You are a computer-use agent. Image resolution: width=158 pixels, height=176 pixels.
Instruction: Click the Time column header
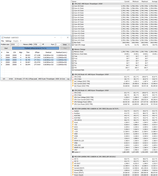(28, 52)
